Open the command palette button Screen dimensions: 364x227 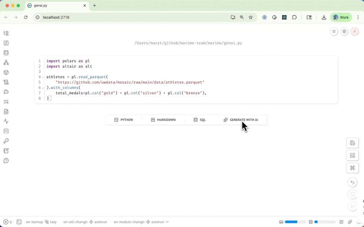pos(352,168)
